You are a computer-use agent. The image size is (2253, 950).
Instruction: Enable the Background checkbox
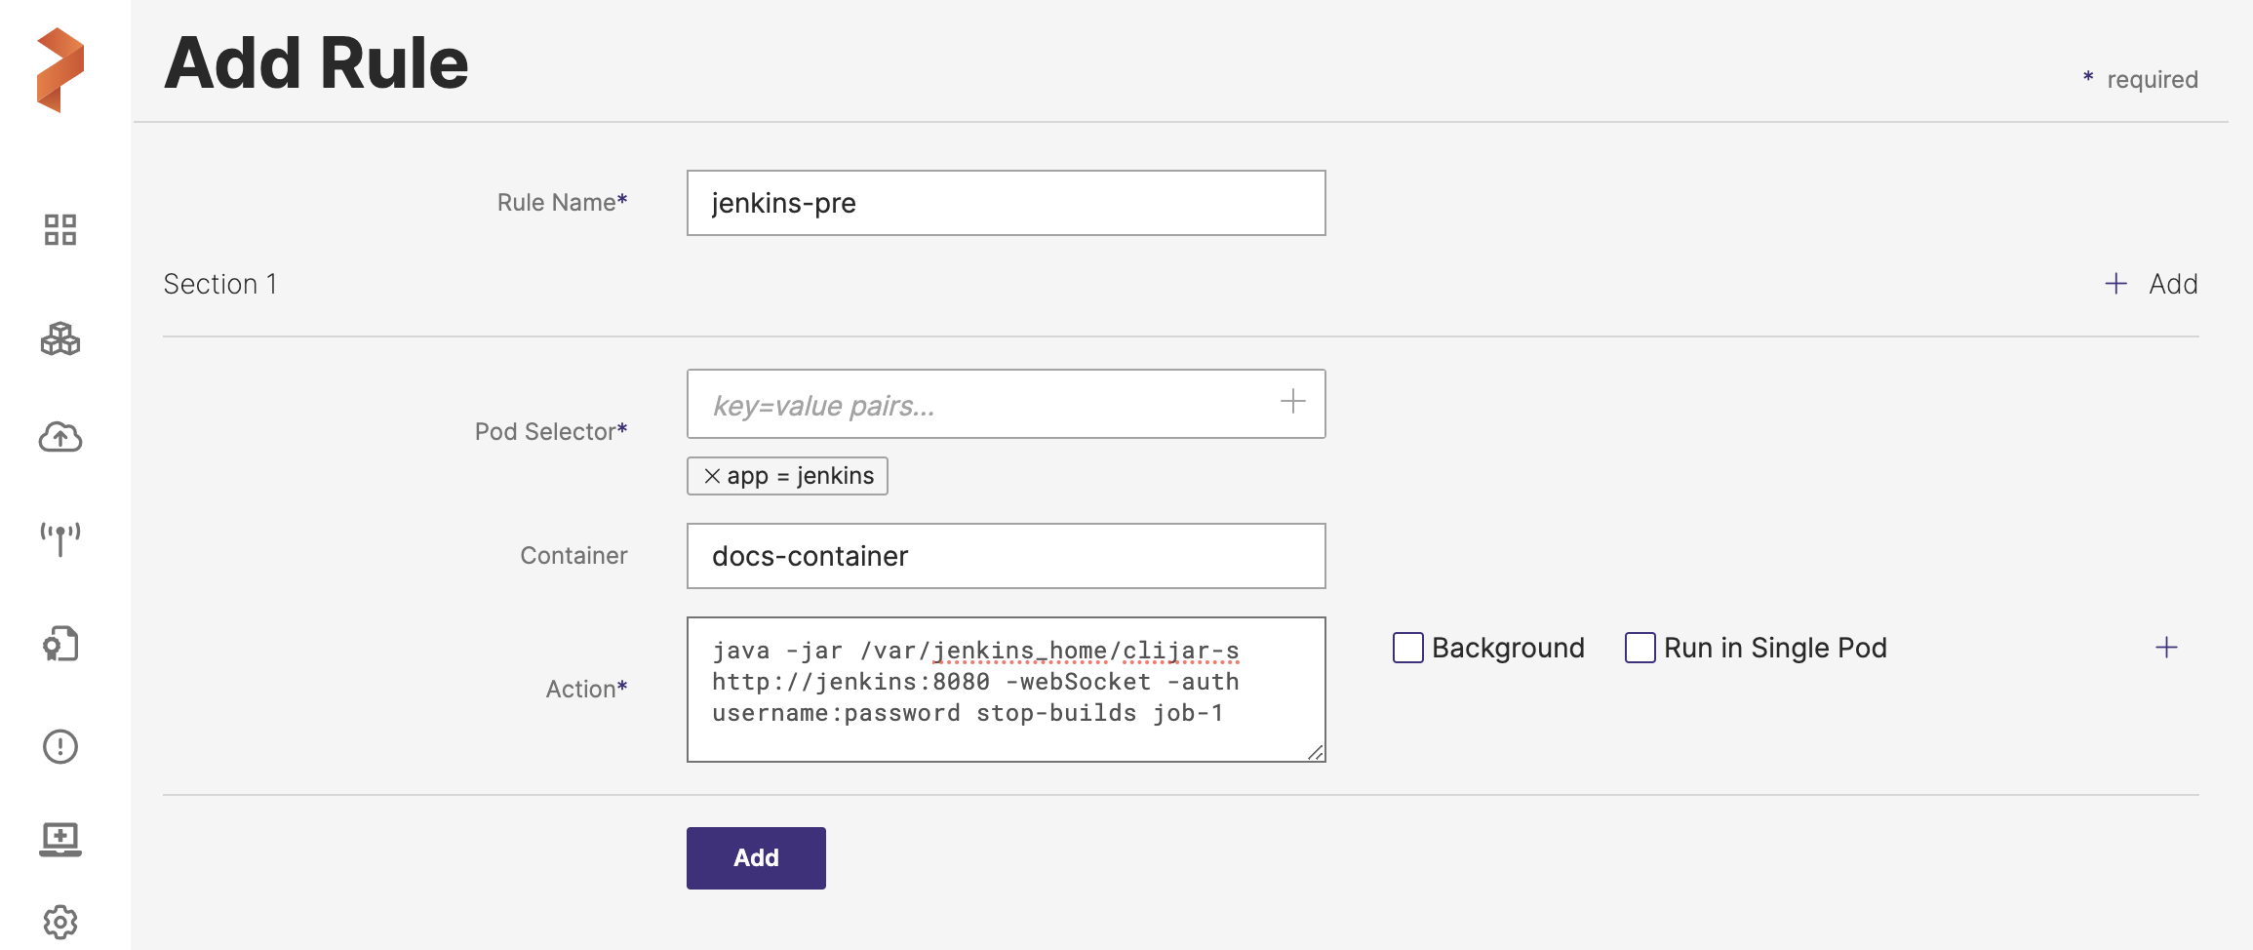[1408, 648]
